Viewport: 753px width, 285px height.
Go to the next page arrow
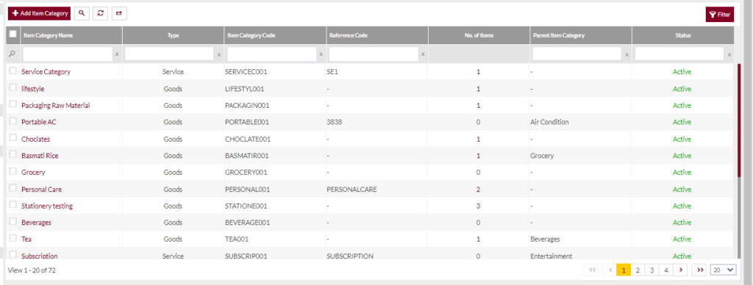point(680,270)
